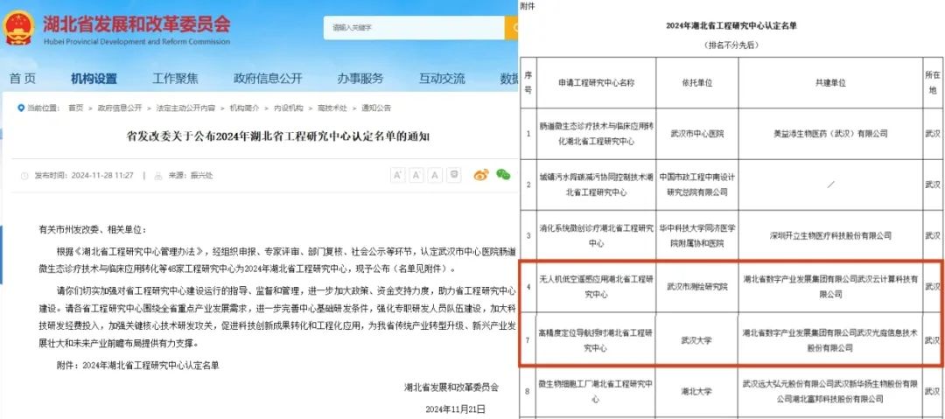
Task: Click 法定主动公开内容 breadcrumb link
Action: pos(185,108)
